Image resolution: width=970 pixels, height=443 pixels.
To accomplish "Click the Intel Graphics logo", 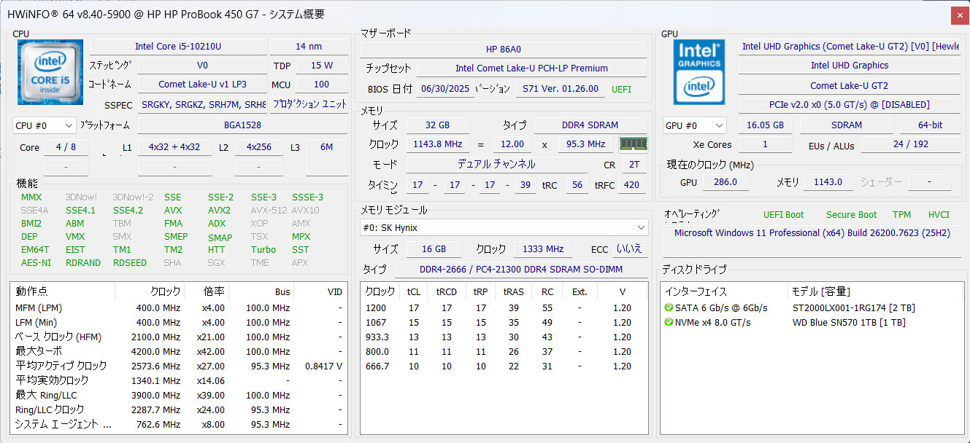I will tap(699, 71).
